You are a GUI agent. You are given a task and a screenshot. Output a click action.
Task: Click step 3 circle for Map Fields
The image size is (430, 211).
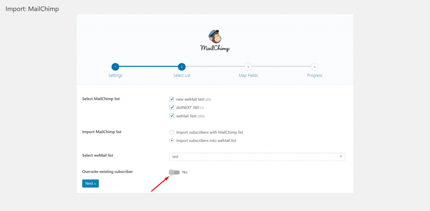click(248, 67)
